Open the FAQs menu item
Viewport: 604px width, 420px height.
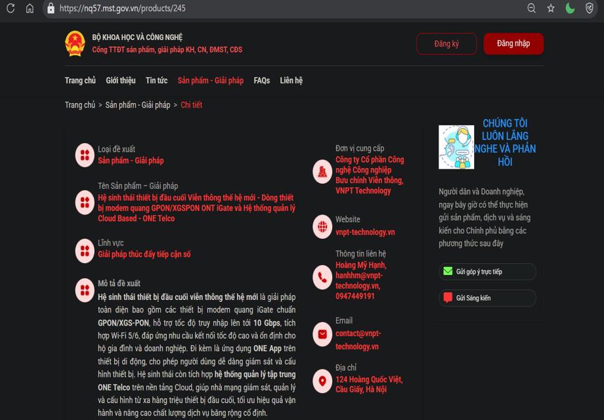261,81
